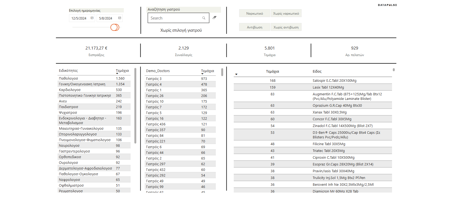The image size is (452, 218).
Task: Select Γιατρός 297 in doctors table
Action: [180, 164]
